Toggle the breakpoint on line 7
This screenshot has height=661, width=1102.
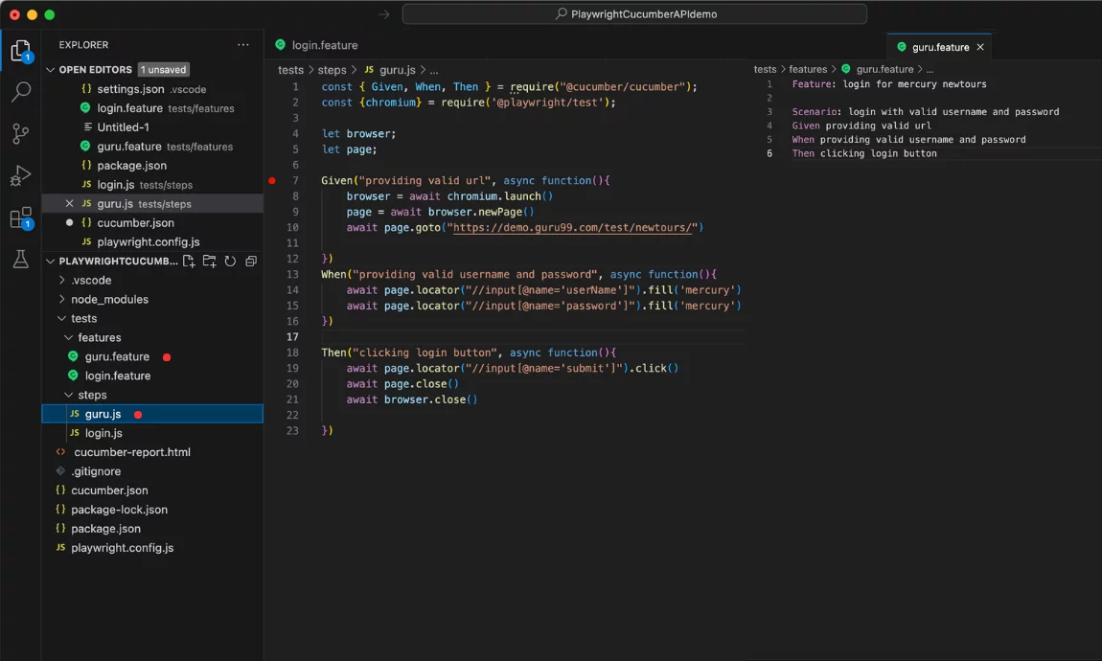(x=272, y=180)
